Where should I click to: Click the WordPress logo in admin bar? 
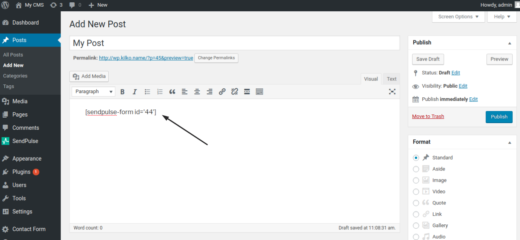(5, 5)
